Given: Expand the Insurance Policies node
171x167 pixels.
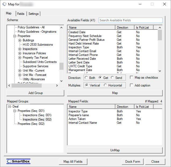Looking at the screenshot, I should [20, 53].
